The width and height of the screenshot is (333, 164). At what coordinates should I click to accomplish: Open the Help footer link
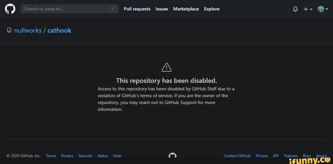tap(117, 156)
